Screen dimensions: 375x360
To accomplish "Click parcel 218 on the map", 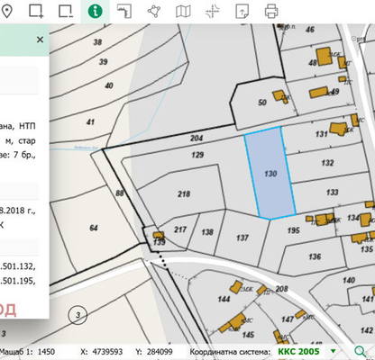I will [183, 193].
